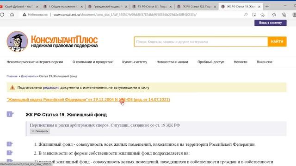Focus the search field for codes and laws
Screen dimensions: 296x166
pos(201,41)
